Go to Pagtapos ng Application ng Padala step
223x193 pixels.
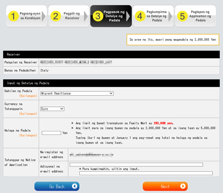coord(196,16)
